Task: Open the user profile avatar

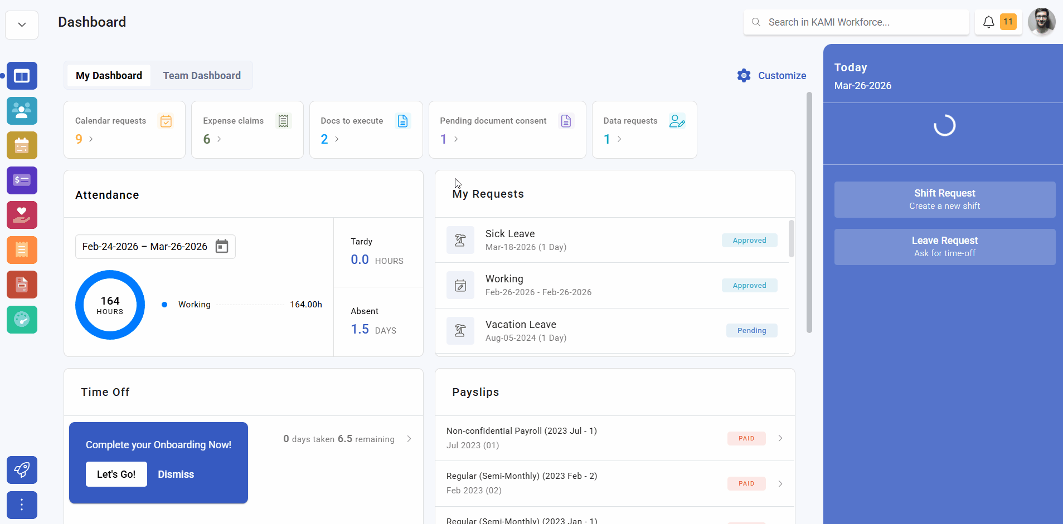Action: (x=1041, y=22)
